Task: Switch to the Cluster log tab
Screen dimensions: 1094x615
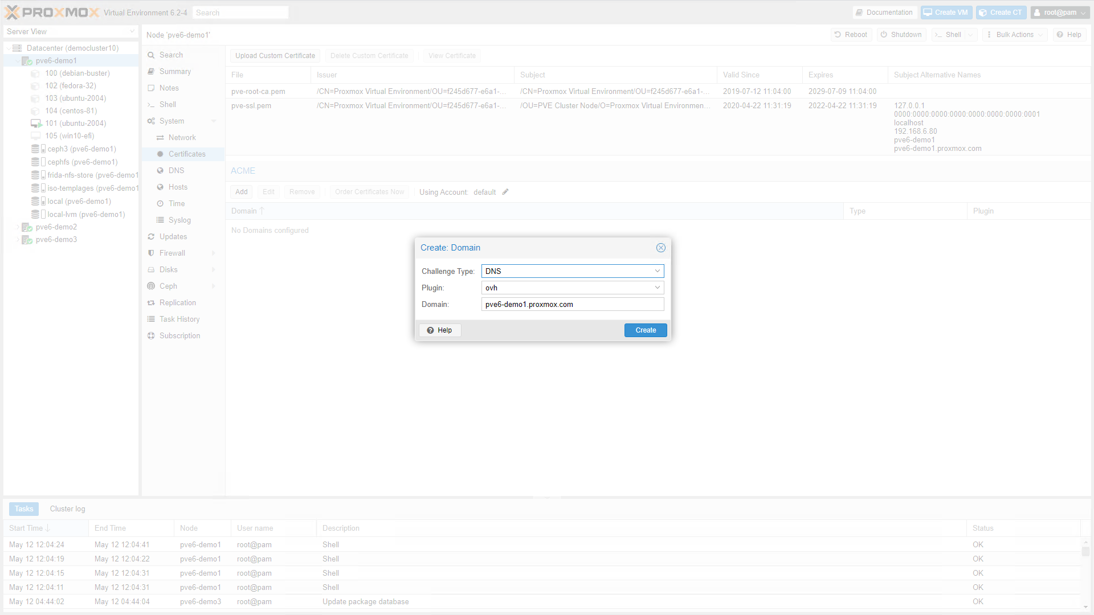Action: click(x=67, y=509)
